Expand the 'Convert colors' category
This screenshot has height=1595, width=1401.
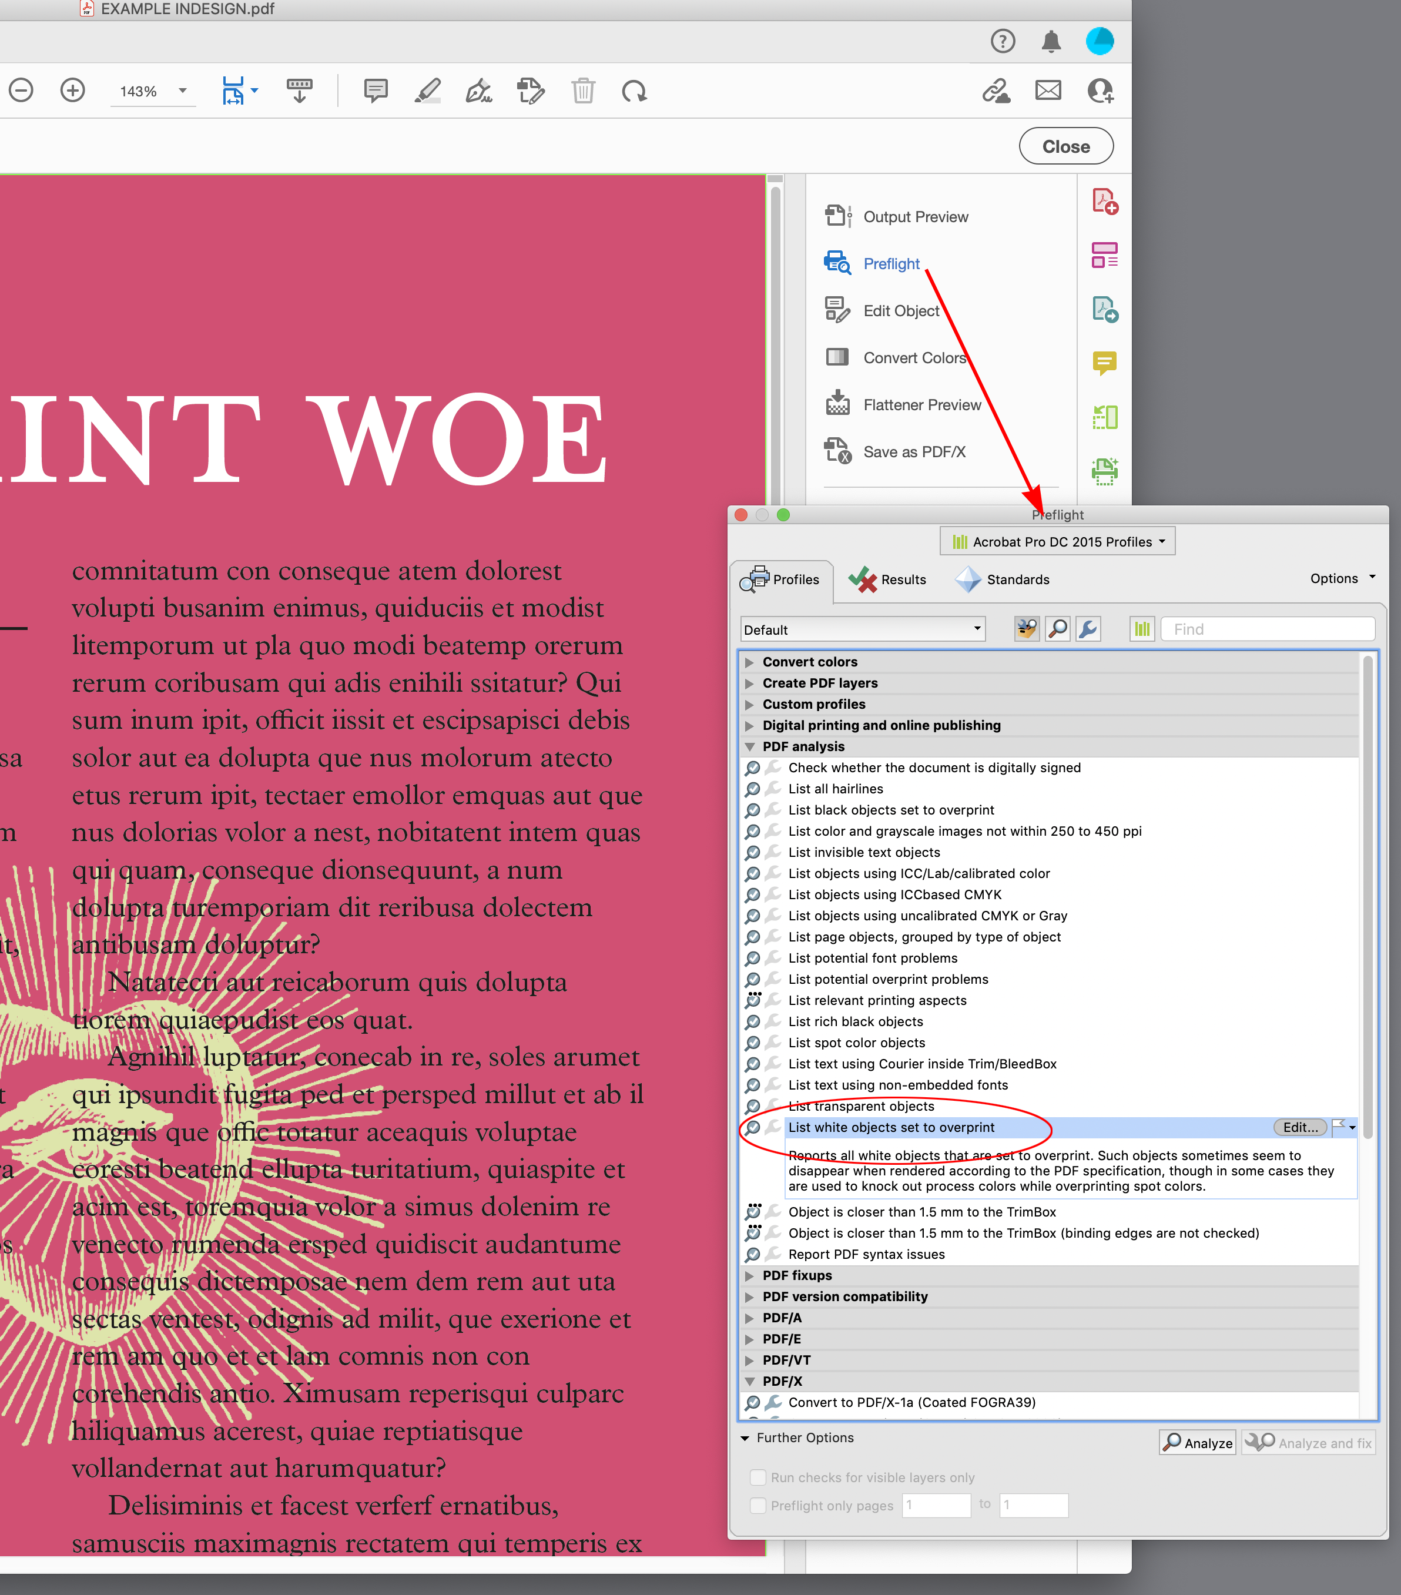750,662
